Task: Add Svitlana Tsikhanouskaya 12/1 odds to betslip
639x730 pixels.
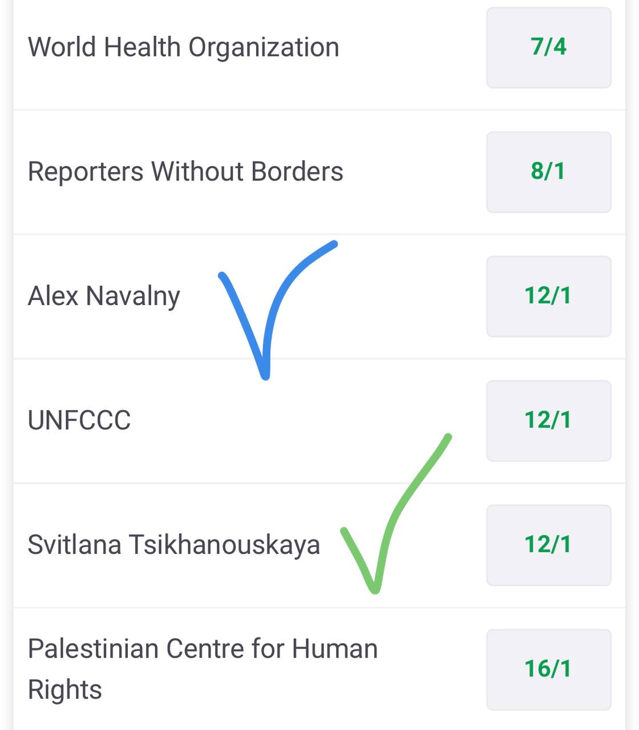Action: 548,545
